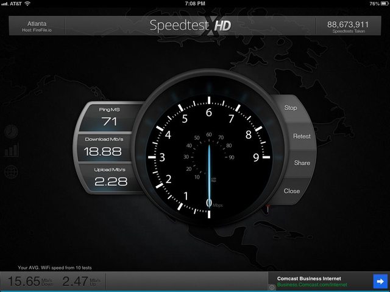
Task: Tap the 76% battery percentage
Action: coord(374,4)
